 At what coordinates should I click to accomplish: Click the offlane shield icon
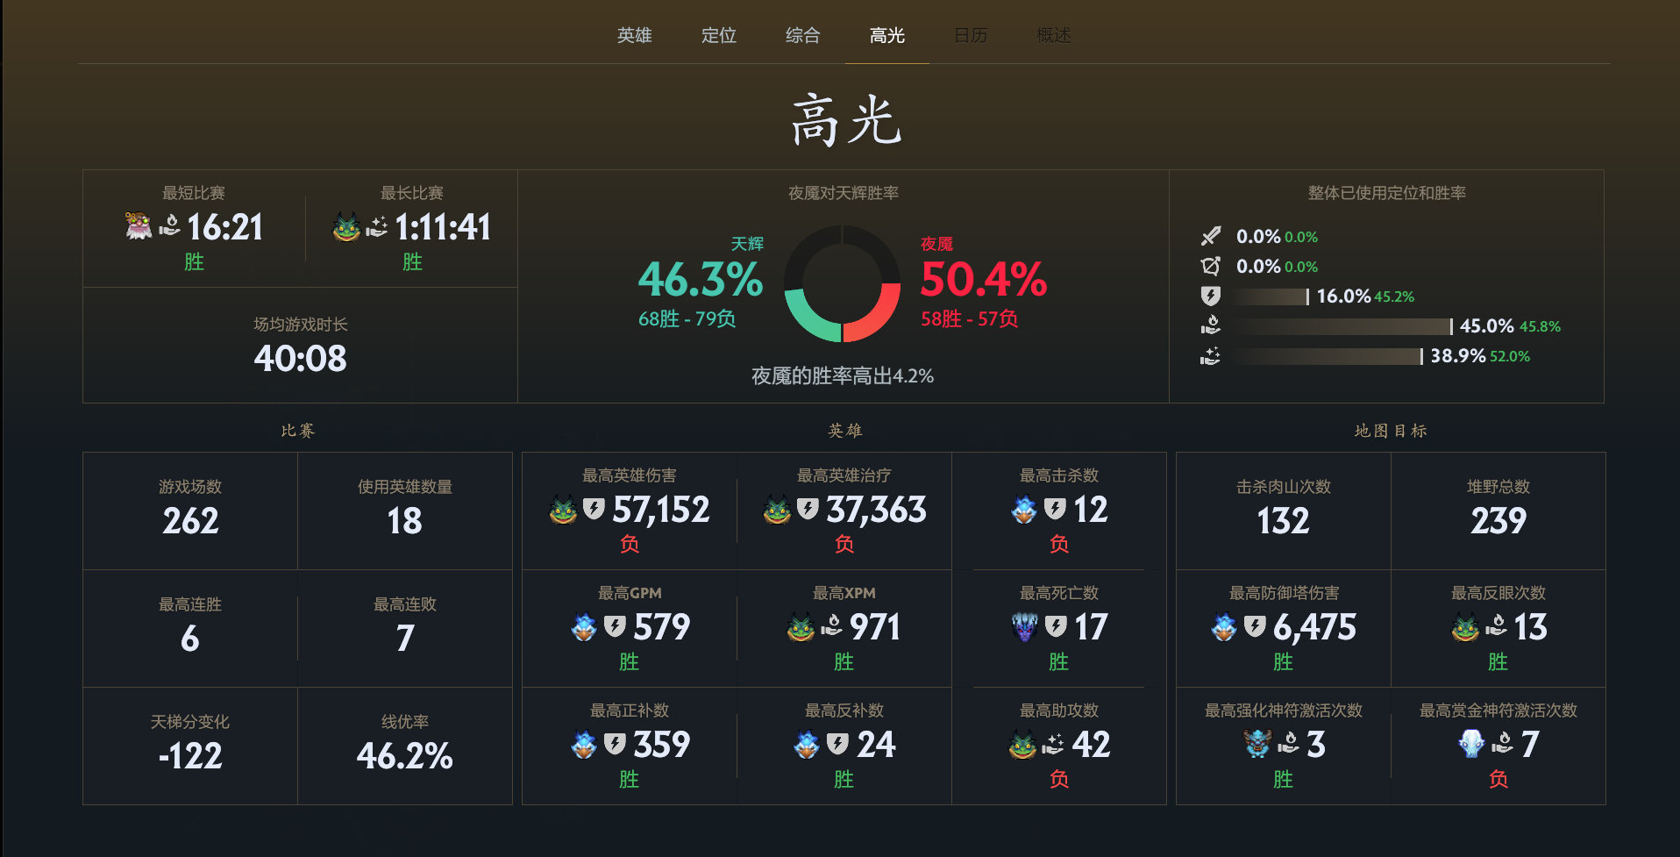click(x=1211, y=296)
